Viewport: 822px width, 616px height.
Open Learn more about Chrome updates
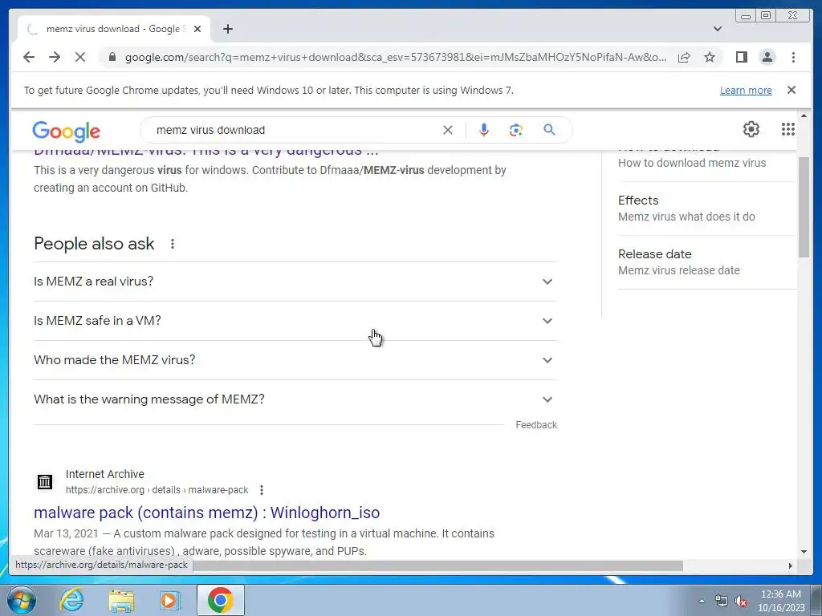click(746, 90)
